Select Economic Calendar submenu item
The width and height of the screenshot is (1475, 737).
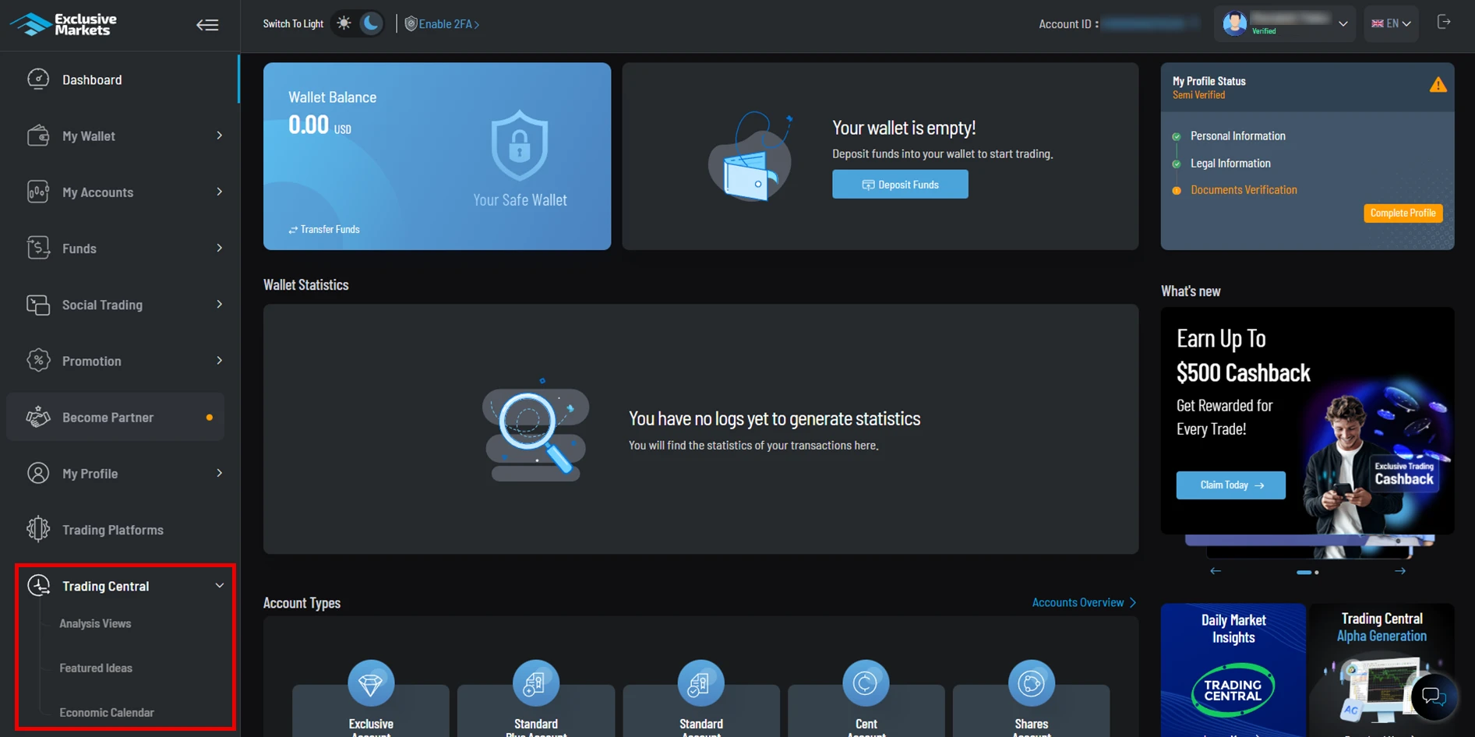pyautogui.click(x=107, y=712)
